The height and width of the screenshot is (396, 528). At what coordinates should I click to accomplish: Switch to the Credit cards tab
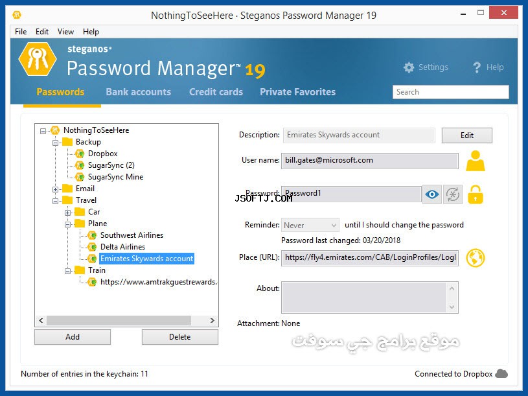(216, 92)
